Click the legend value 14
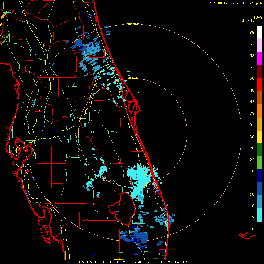Screen dimensions: 264x264 tap(252, 183)
